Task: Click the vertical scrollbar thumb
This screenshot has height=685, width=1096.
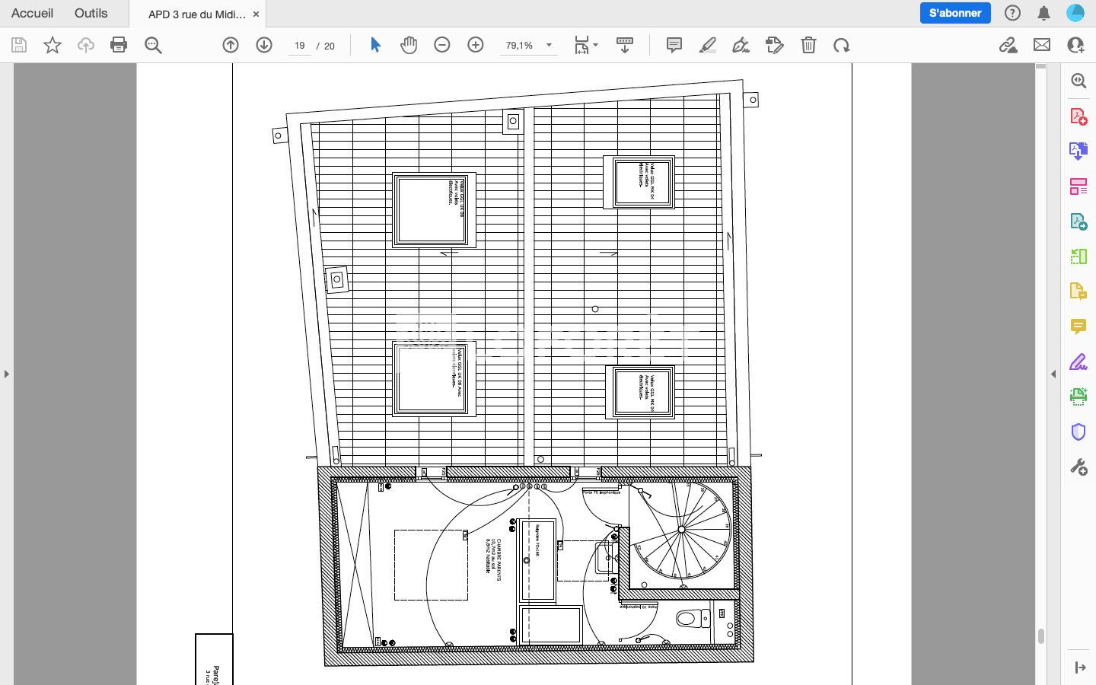Action: click(1040, 636)
